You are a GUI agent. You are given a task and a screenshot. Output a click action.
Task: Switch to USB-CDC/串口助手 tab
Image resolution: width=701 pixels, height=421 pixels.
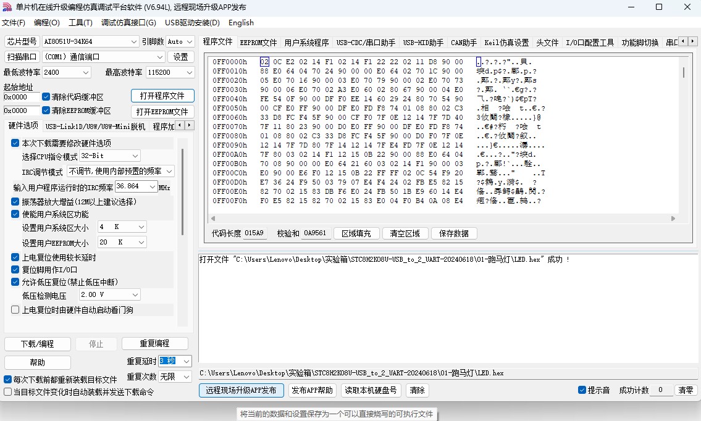[x=366, y=43]
